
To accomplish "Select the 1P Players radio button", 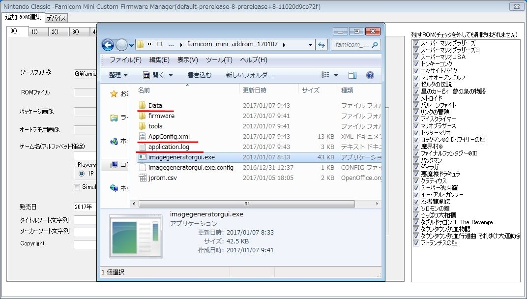I will 81,174.
